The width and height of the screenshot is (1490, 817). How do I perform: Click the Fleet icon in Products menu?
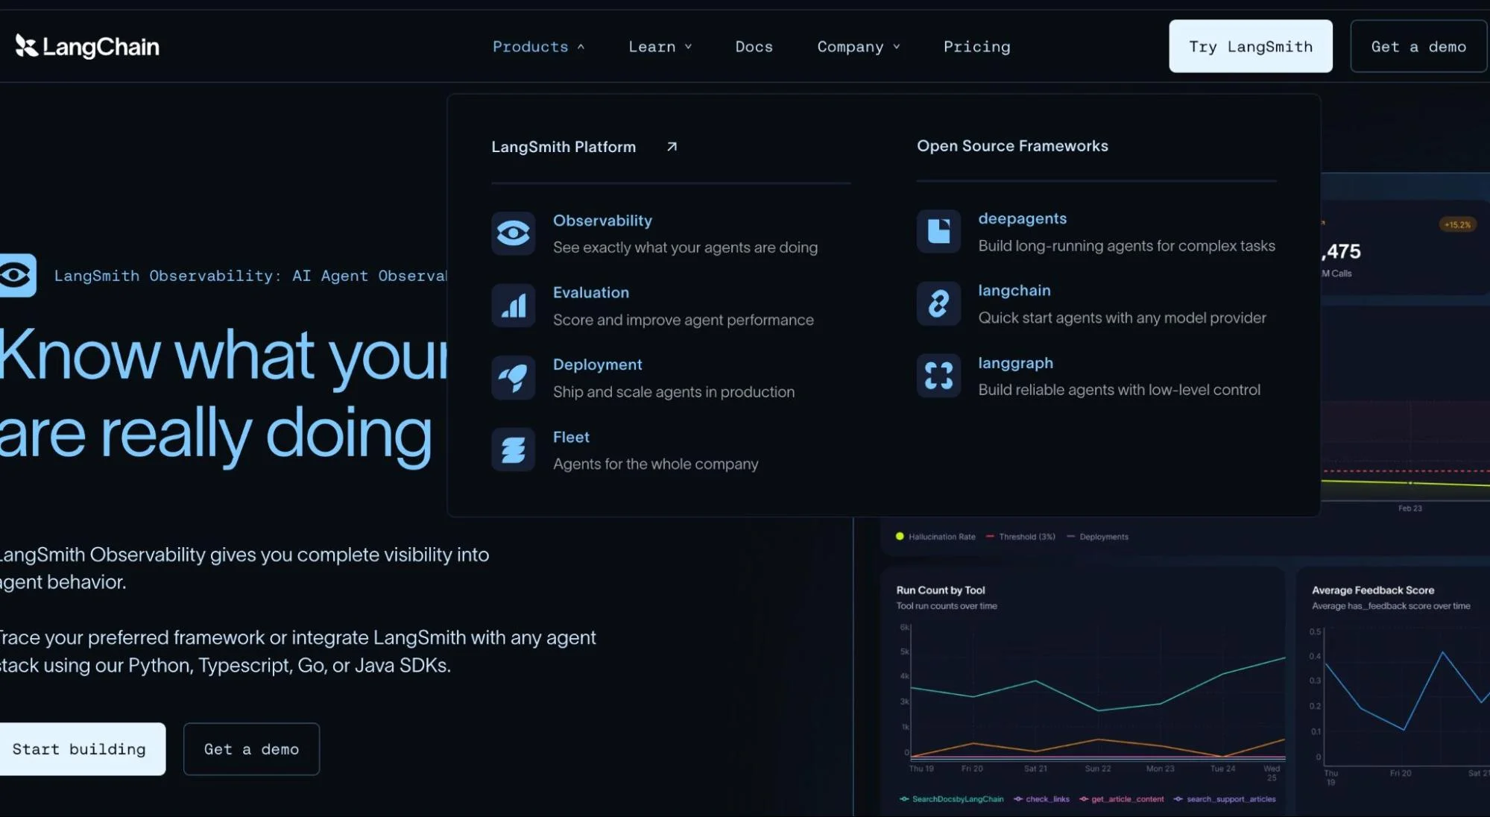point(513,449)
